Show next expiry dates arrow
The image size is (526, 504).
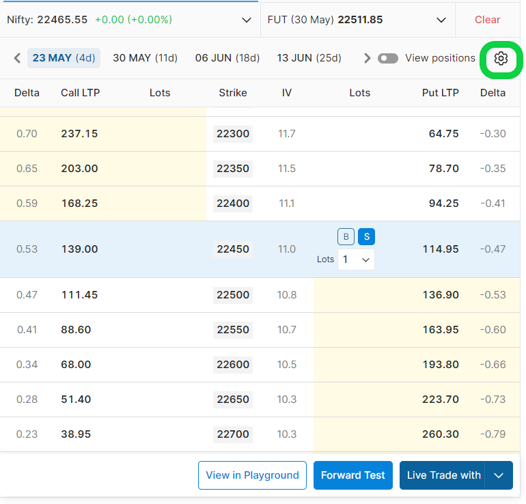367,58
